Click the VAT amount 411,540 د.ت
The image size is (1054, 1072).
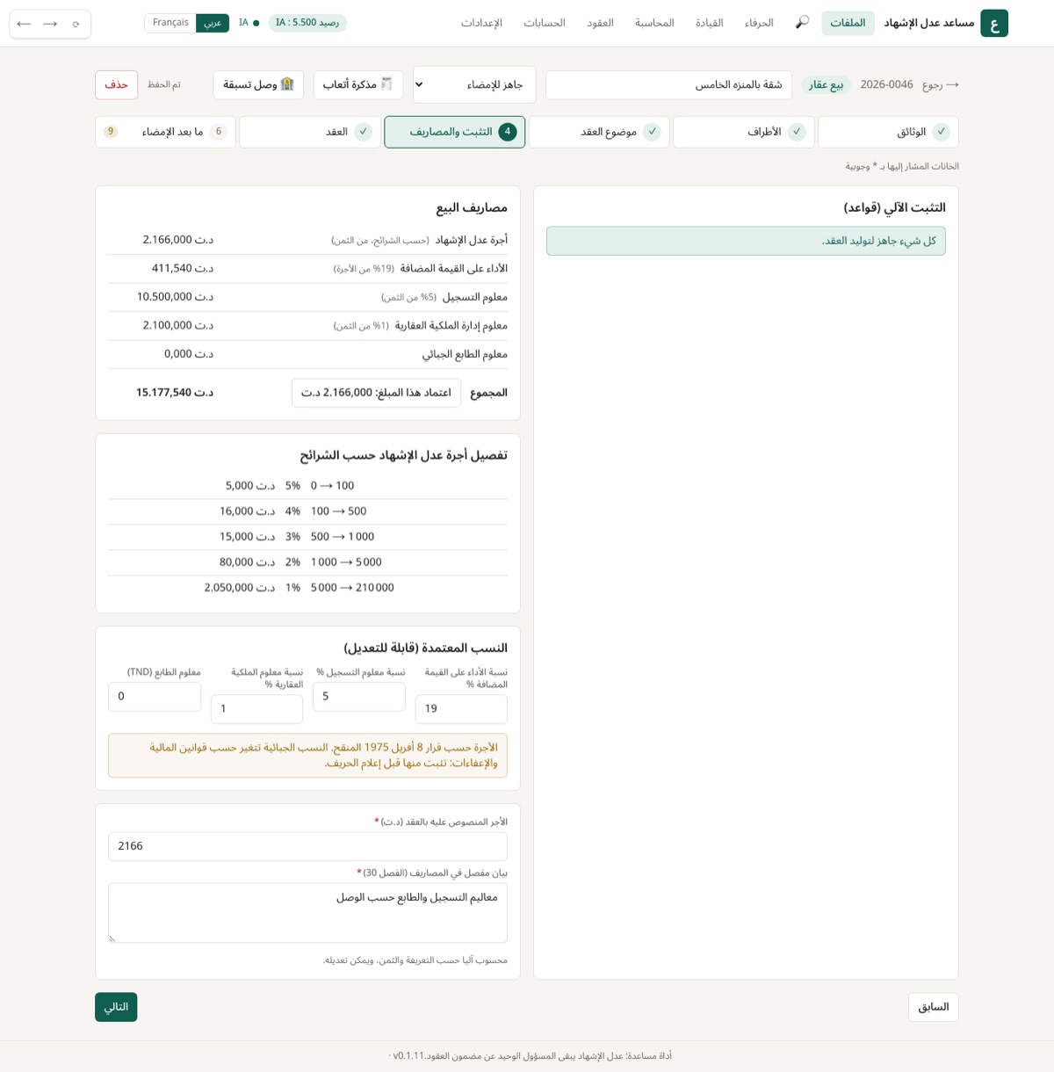[183, 268]
